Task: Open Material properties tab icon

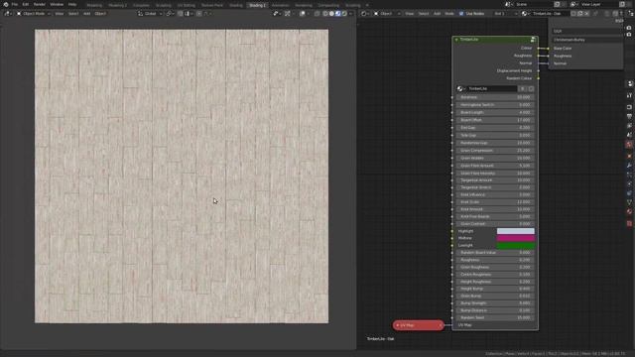Action: point(629,211)
